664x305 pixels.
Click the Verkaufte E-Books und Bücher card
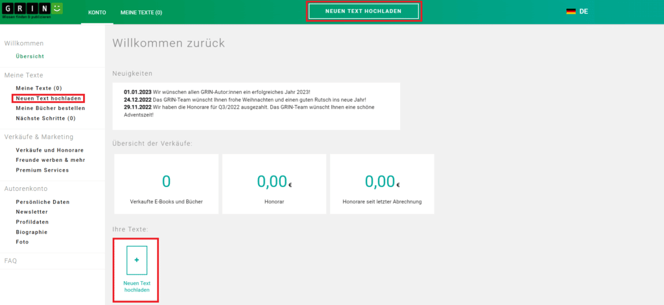167,184
